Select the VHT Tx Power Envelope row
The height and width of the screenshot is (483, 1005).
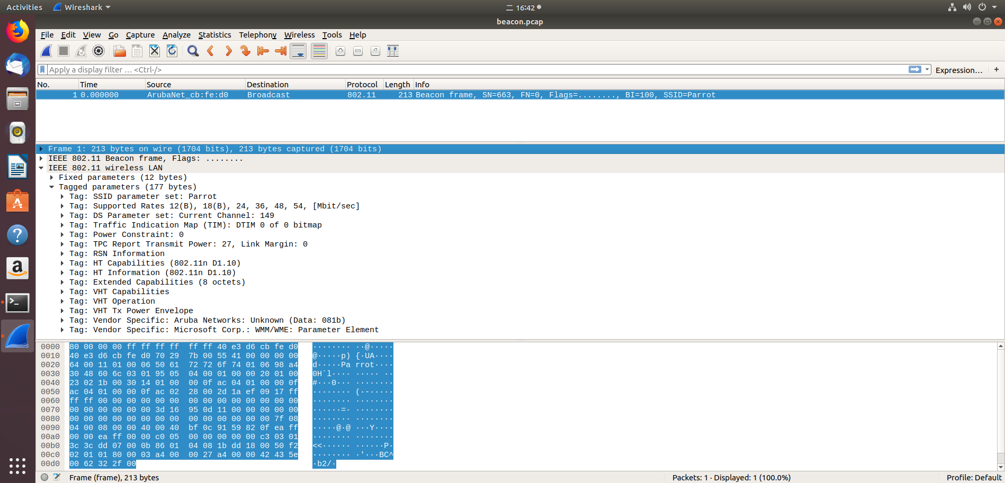click(x=520, y=311)
